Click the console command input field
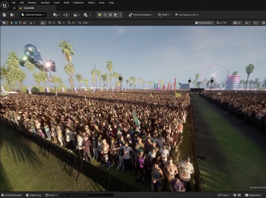 click(x=87, y=195)
